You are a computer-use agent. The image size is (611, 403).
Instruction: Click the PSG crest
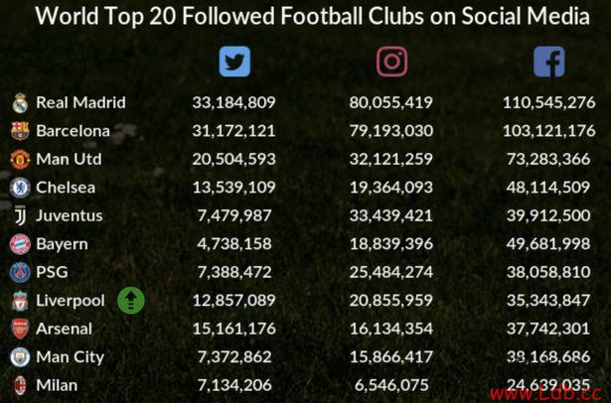pos(20,272)
